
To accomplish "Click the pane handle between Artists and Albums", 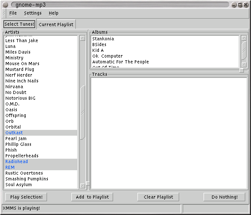I will point(88,184).
